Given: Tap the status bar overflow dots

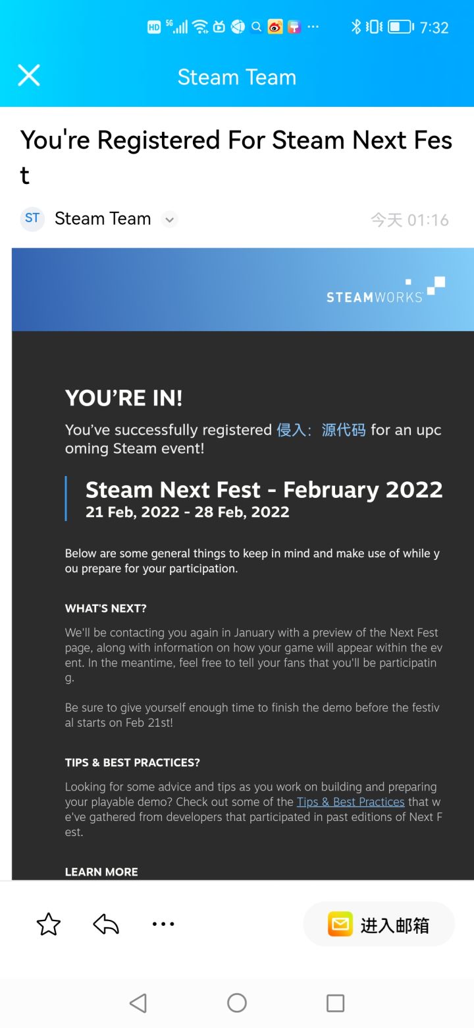Looking at the screenshot, I should click(313, 27).
